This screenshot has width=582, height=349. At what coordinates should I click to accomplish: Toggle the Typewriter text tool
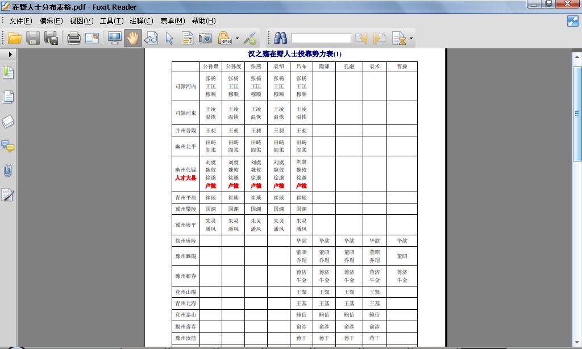click(x=187, y=38)
